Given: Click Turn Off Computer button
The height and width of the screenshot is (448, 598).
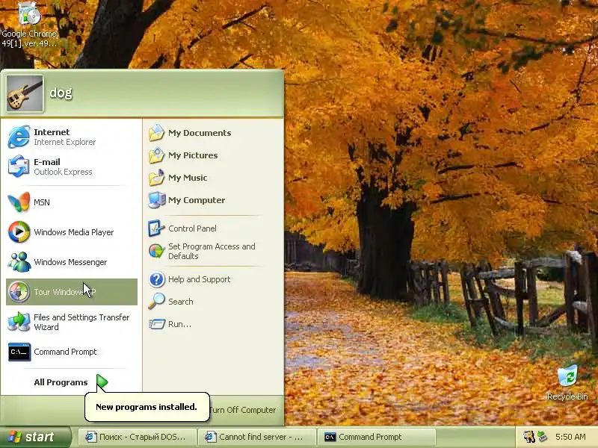Looking at the screenshot, I should [242, 410].
